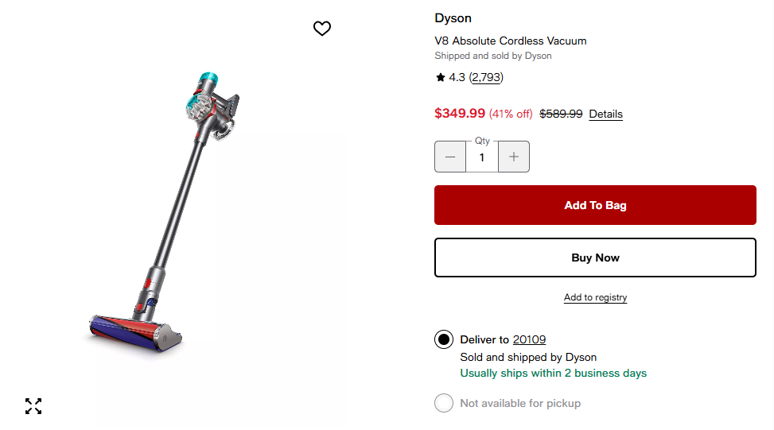The image size is (774, 430).
Task: View the 2,793 customer reviews
Action: pyautogui.click(x=486, y=77)
